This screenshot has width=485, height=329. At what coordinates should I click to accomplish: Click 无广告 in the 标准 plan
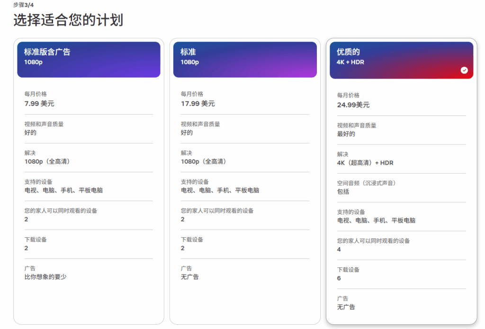[190, 277]
